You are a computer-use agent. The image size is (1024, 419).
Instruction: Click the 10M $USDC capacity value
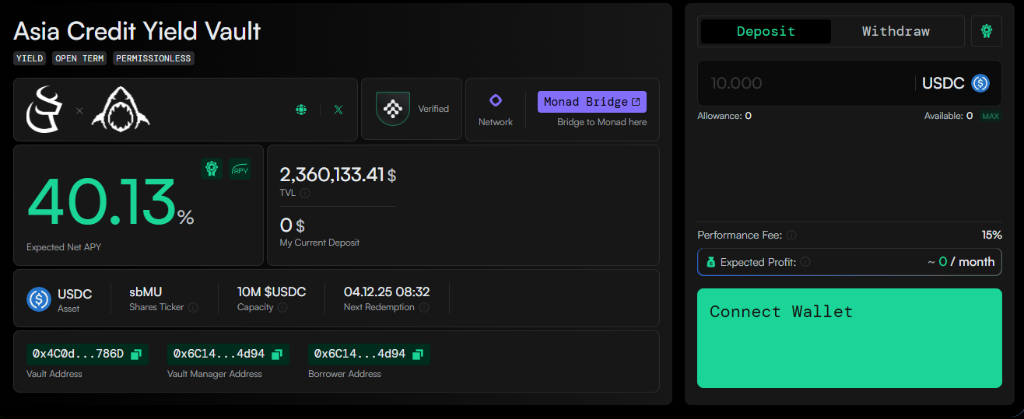click(272, 292)
